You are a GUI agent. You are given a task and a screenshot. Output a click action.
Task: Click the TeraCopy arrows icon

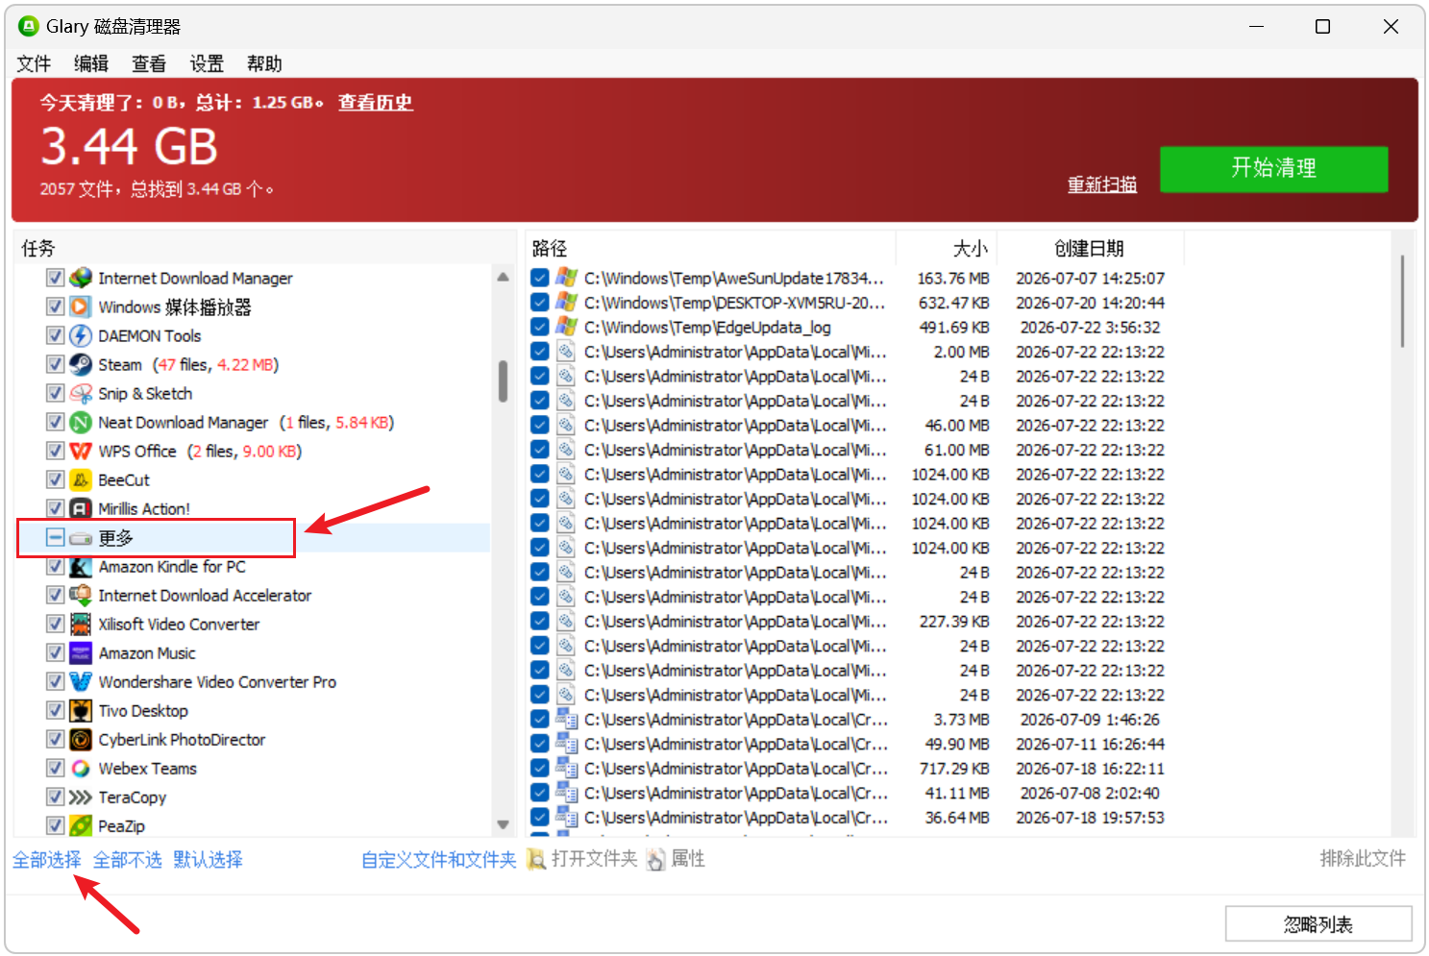point(81,797)
